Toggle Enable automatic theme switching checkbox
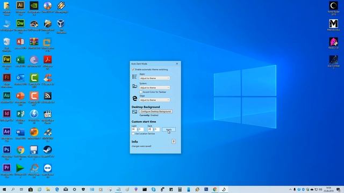This screenshot has width=344, height=193. tap(133, 69)
